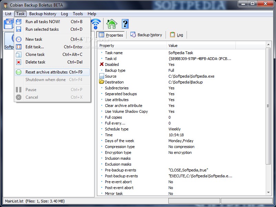Click the Properties tab list icon
The image size is (276, 207).
[101, 35]
